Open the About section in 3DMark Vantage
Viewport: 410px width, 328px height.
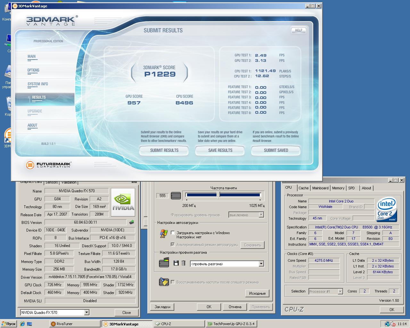32,125
